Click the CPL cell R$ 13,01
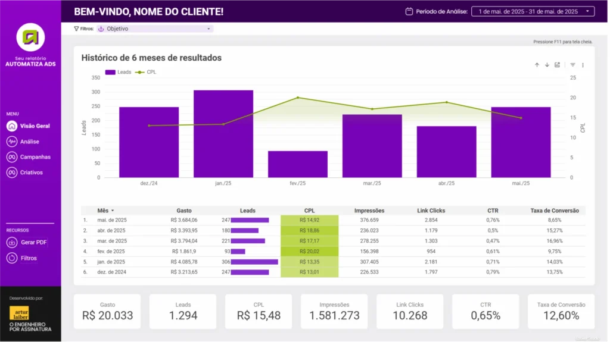Screen dimensions: 610x342 309,272
